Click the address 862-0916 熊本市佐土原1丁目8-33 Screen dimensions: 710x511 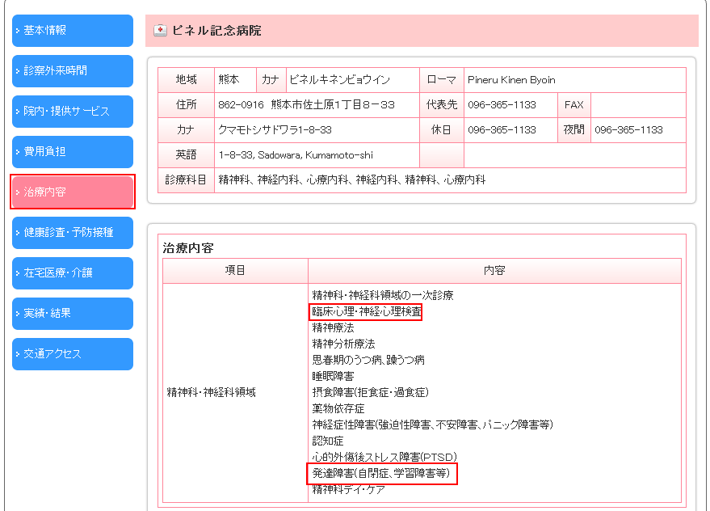(x=306, y=105)
